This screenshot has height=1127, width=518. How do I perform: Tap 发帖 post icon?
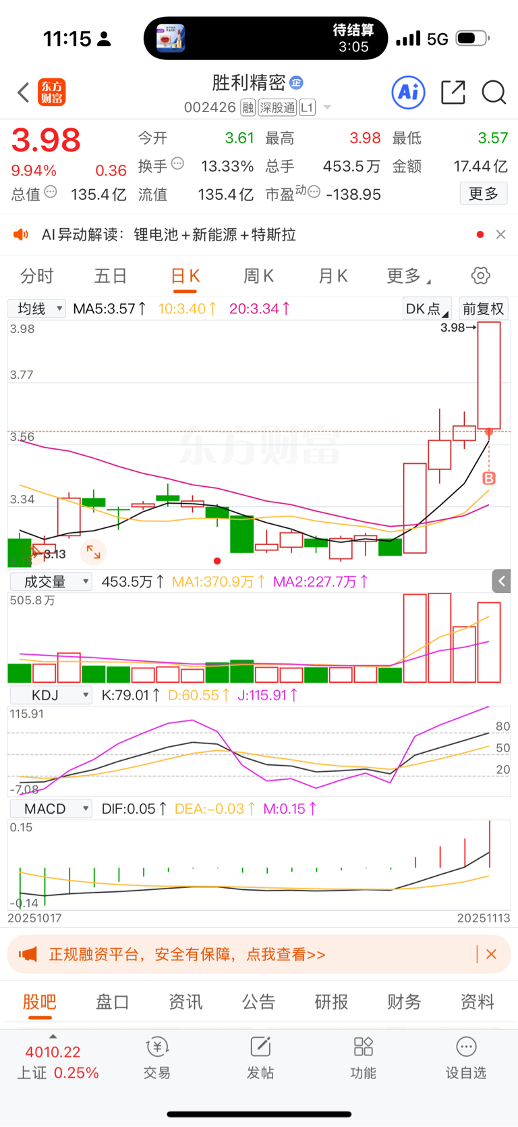pyautogui.click(x=260, y=1058)
